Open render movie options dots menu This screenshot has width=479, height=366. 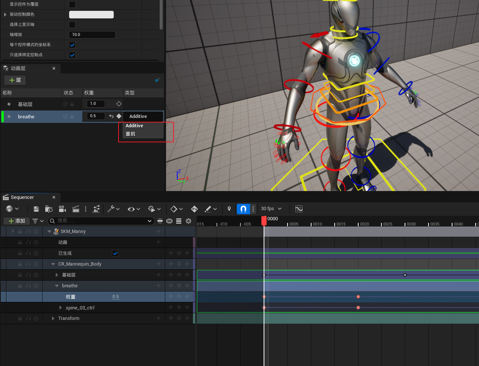click(86, 209)
